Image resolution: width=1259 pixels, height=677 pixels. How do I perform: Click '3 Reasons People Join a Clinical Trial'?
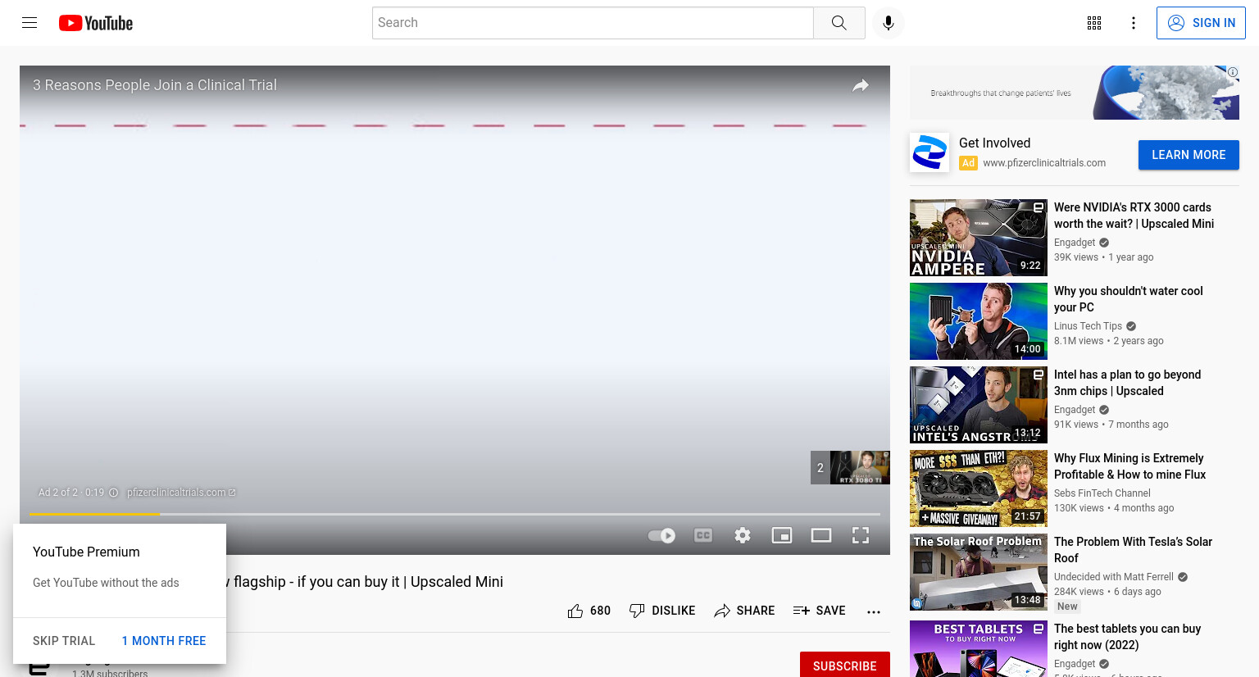pos(155,85)
